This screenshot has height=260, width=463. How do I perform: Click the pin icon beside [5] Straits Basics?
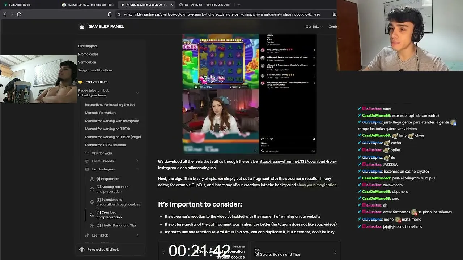click(x=92, y=225)
